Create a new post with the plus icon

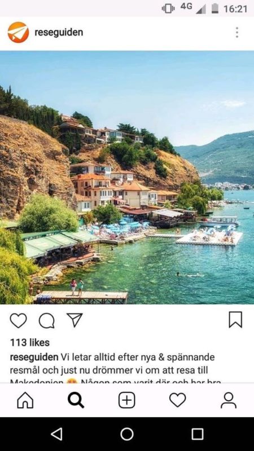point(126,400)
